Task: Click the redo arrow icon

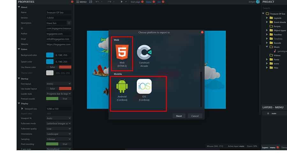Action: [109, 2]
